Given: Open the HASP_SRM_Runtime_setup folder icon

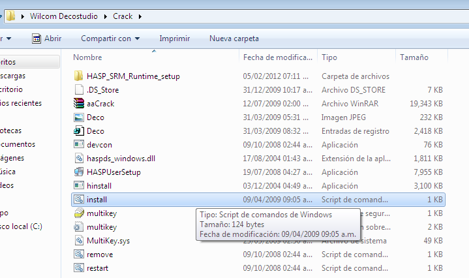Looking at the screenshot, I should [78, 76].
